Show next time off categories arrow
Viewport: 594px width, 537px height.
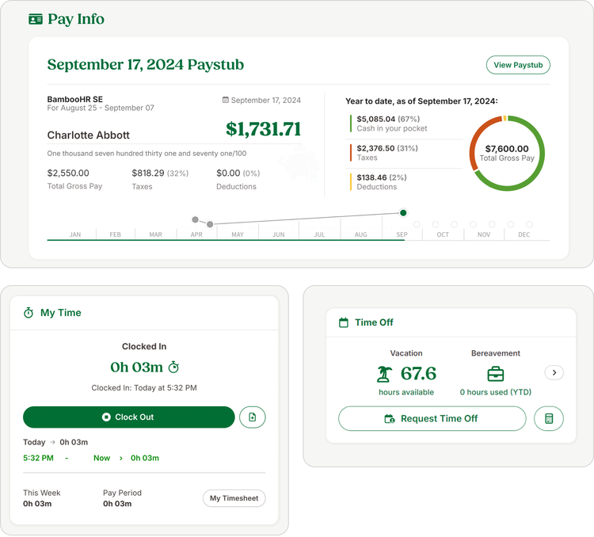point(554,372)
